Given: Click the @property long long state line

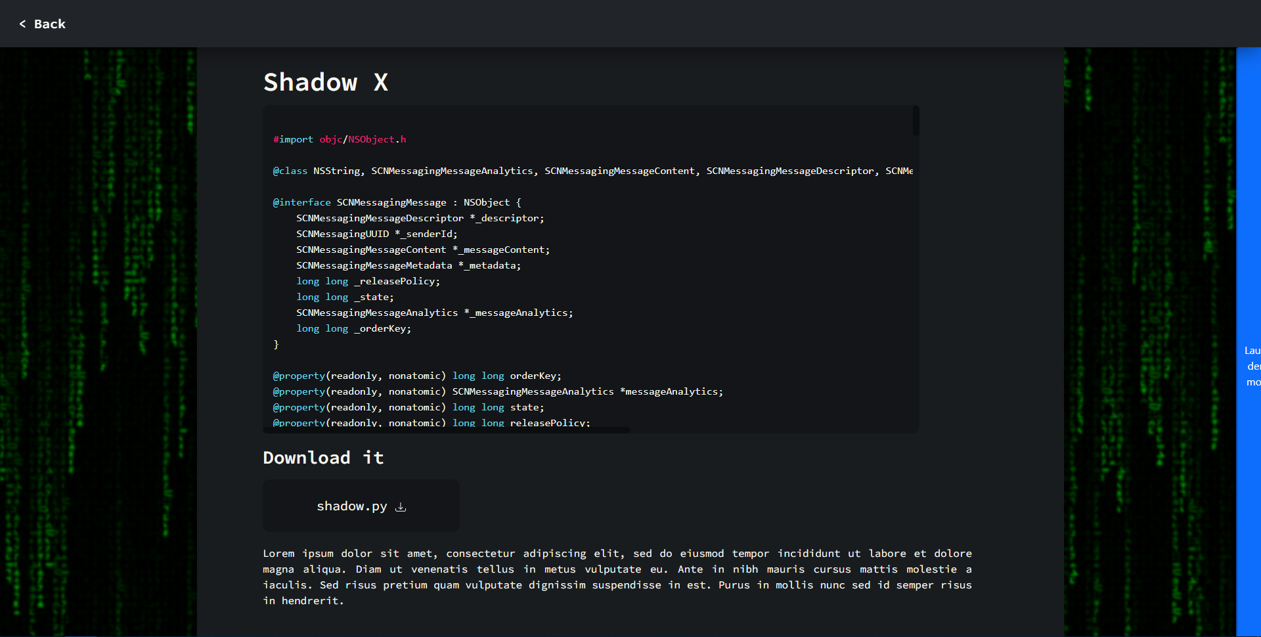Looking at the screenshot, I should [x=409, y=407].
